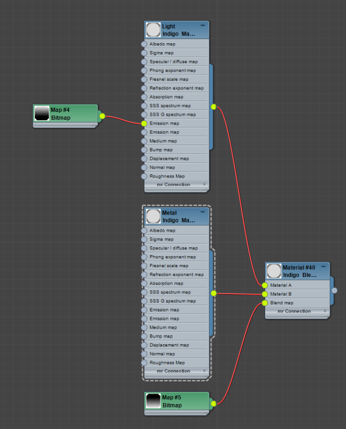This screenshot has height=429, width=346.
Task: Click the Material #40 node output socket
Action: pyautogui.click(x=335, y=290)
